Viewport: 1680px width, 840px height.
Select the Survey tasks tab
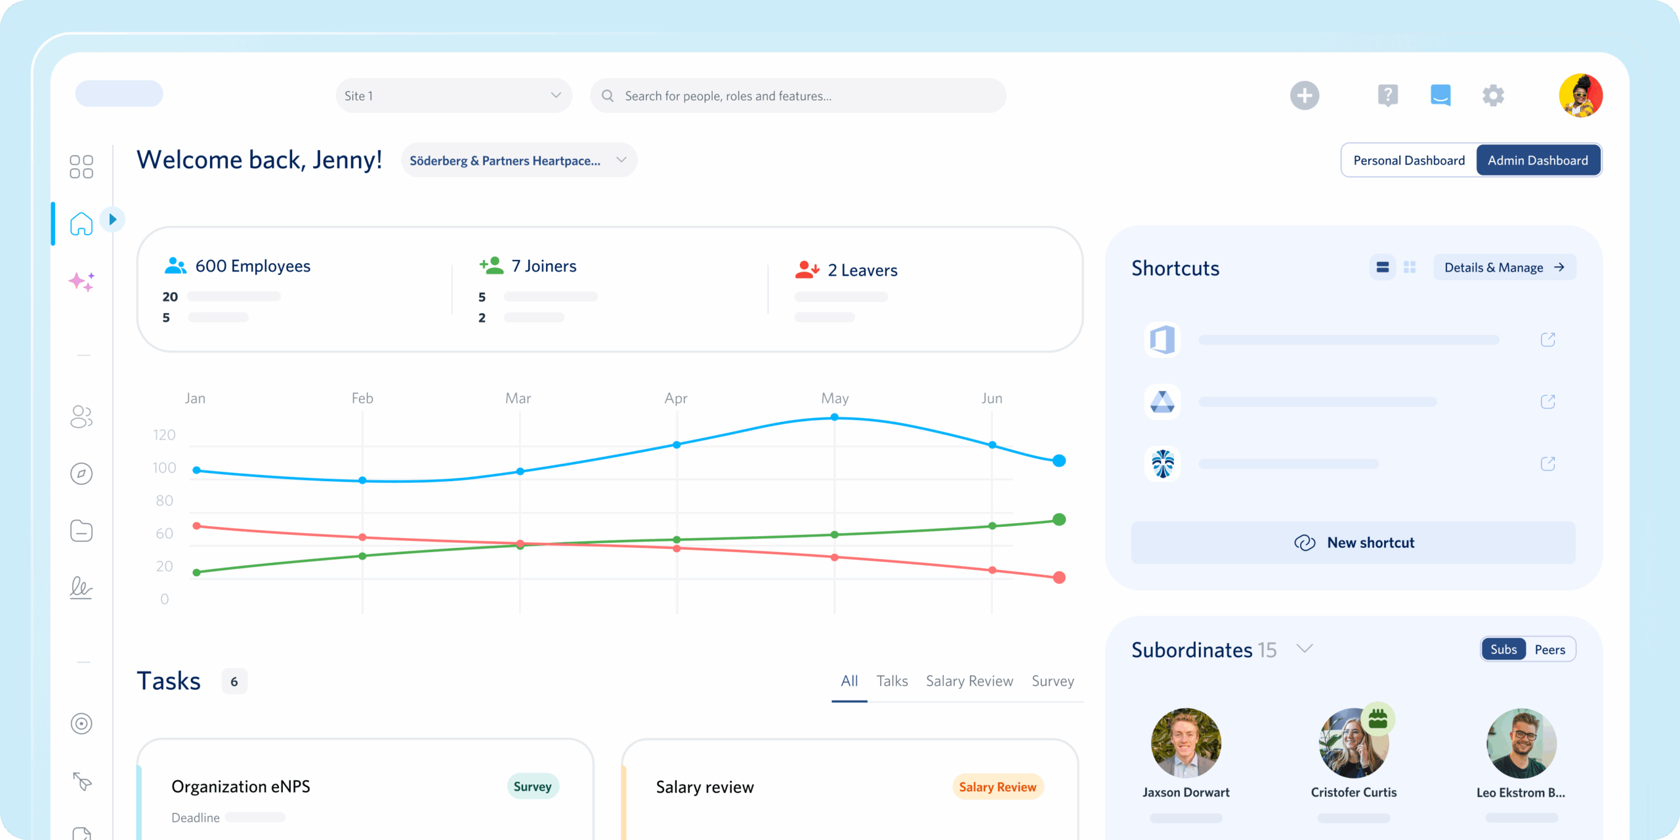[x=1053, y=681]
